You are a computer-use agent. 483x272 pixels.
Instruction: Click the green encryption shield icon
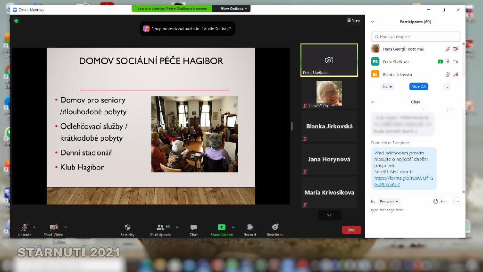click(17, 21)
